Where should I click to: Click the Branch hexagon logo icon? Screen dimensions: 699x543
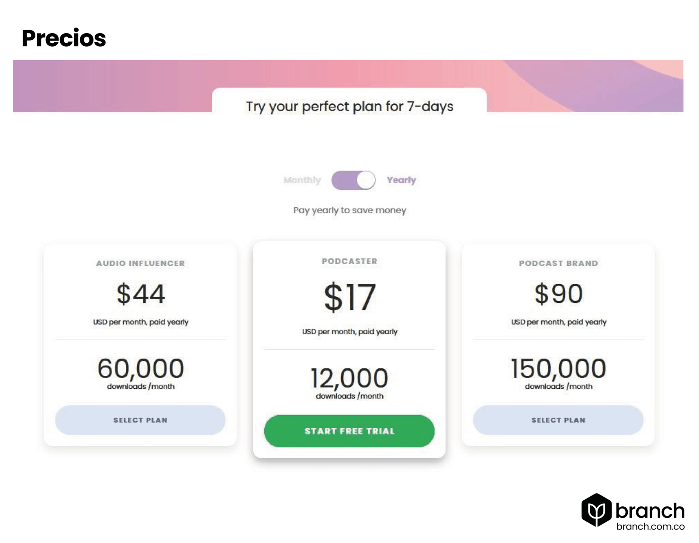596,510
